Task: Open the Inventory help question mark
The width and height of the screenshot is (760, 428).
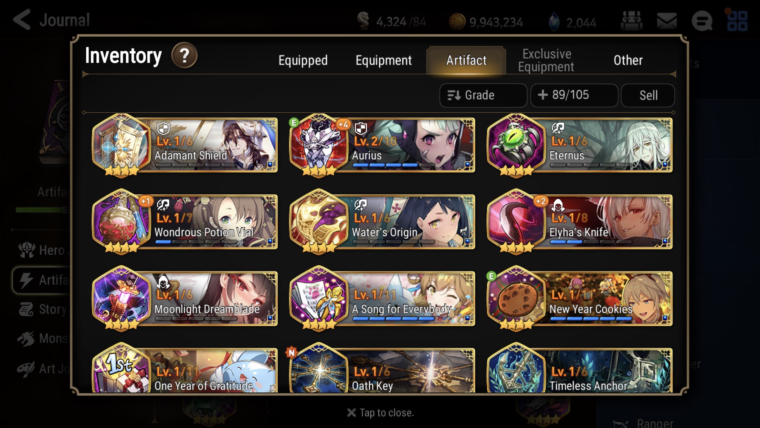Action: coord(184,55)
